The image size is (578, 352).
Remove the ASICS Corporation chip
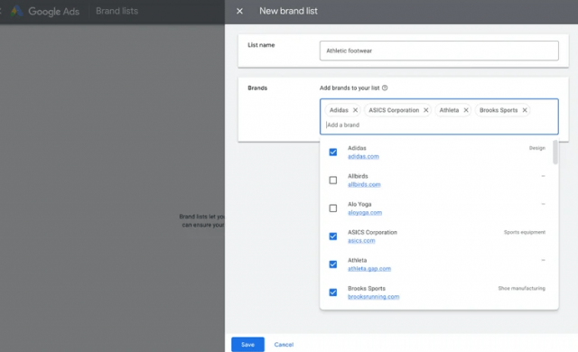pos(425,110)
